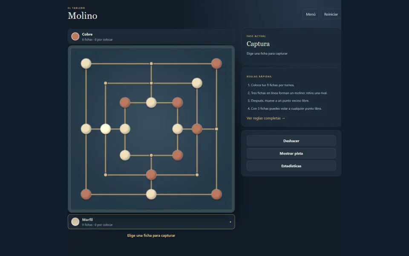Click the empty point at outer right middle

[216, 129]
